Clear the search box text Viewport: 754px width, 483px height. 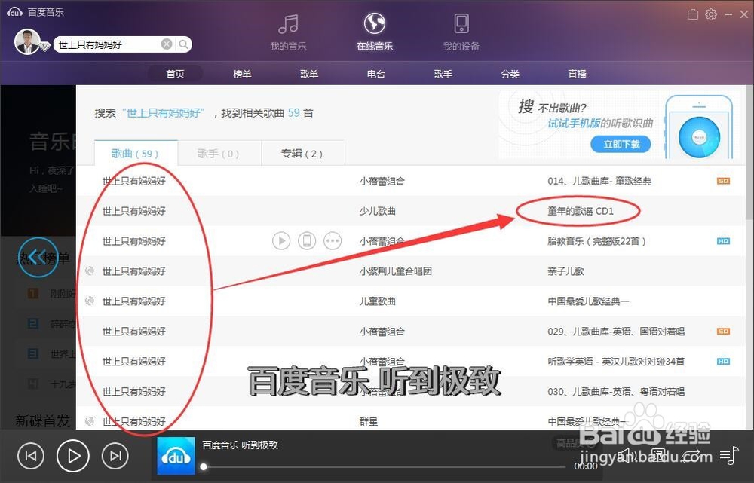[x=167, y=44]
